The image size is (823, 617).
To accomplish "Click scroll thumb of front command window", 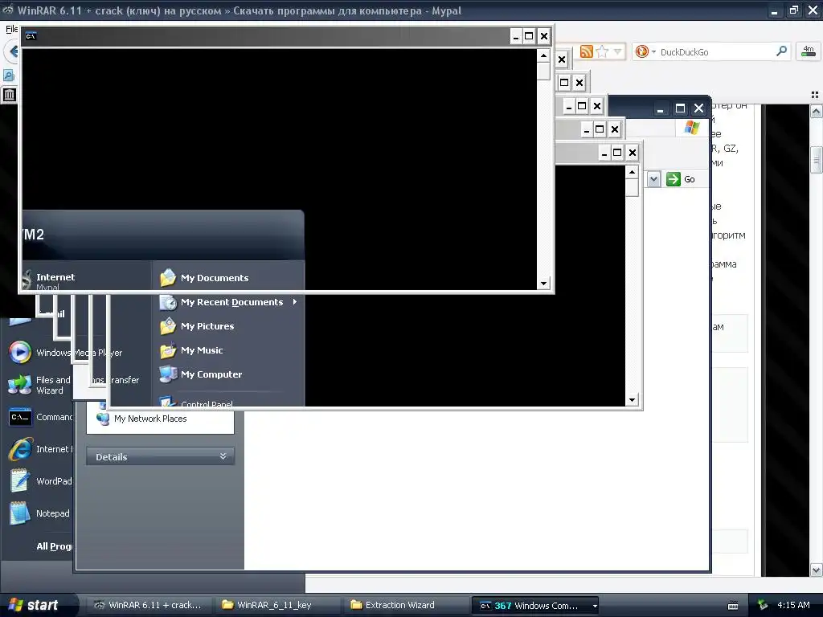I will (544, 71).
